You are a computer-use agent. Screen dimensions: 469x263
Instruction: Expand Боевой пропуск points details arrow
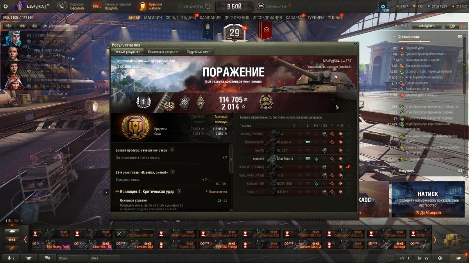[172, 150]
